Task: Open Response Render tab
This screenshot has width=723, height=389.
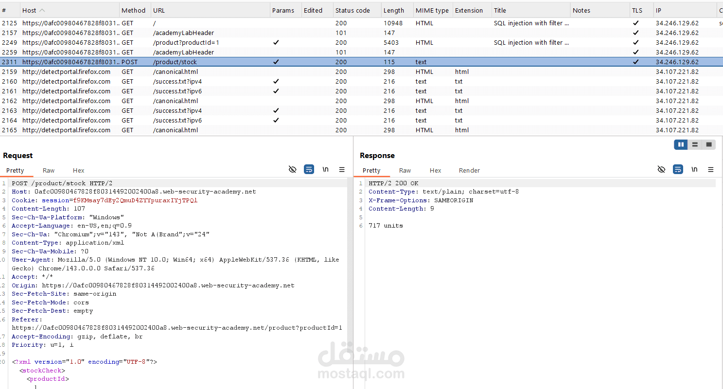Action: click(469, 170)
